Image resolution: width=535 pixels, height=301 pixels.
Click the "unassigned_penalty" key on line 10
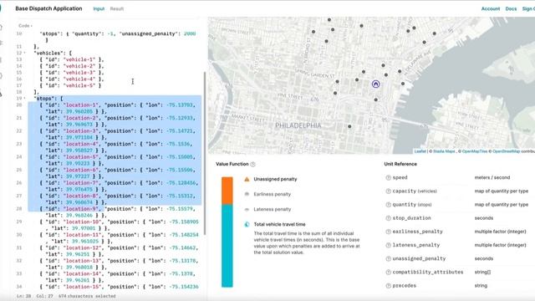coord(148,33)
